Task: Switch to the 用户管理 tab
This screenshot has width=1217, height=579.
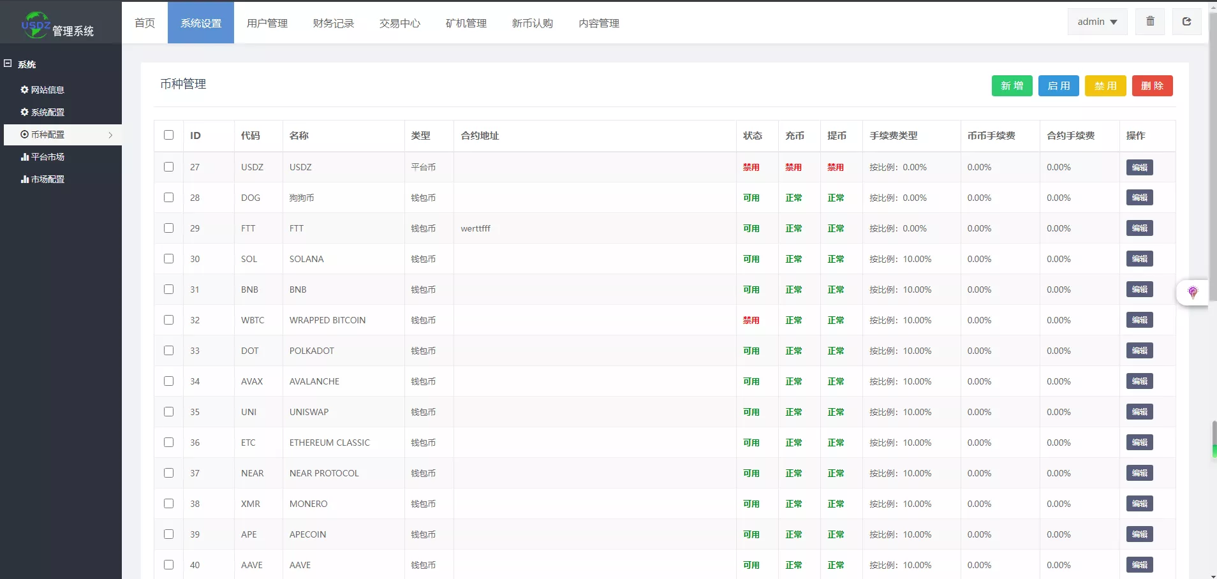Action: pos(266,23)
